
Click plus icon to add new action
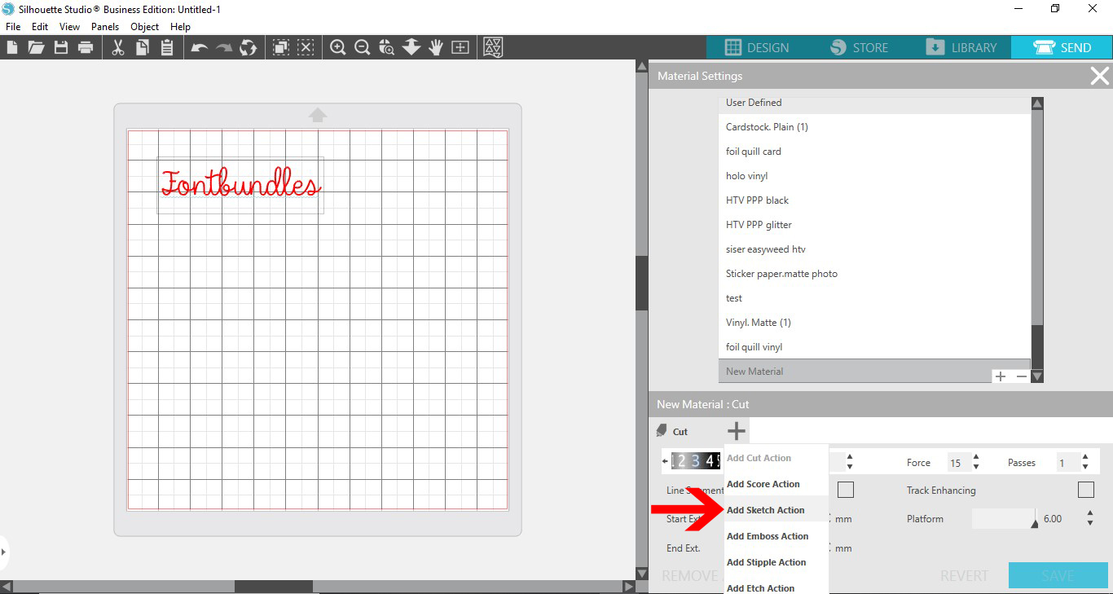(737, 431)
